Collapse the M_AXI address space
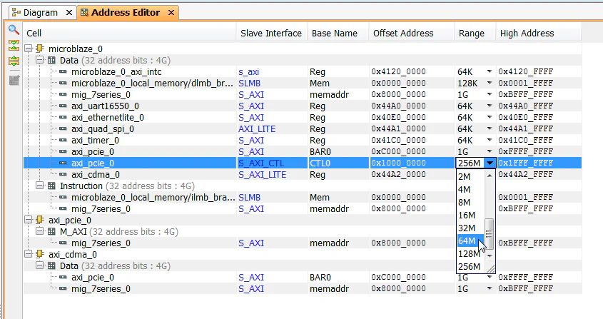Screen dimensions: 603x319 40,231
